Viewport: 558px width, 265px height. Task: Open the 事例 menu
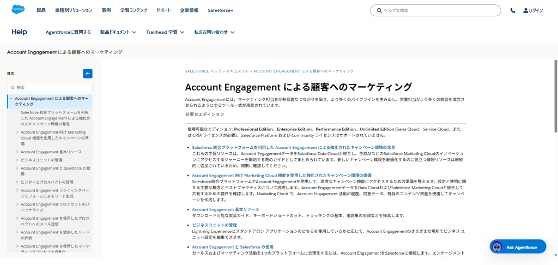tap(106, 11)
